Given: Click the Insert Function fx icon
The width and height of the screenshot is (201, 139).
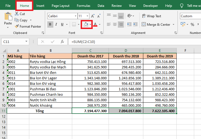Looking at the screenshot, I should [x=62, y=42].
